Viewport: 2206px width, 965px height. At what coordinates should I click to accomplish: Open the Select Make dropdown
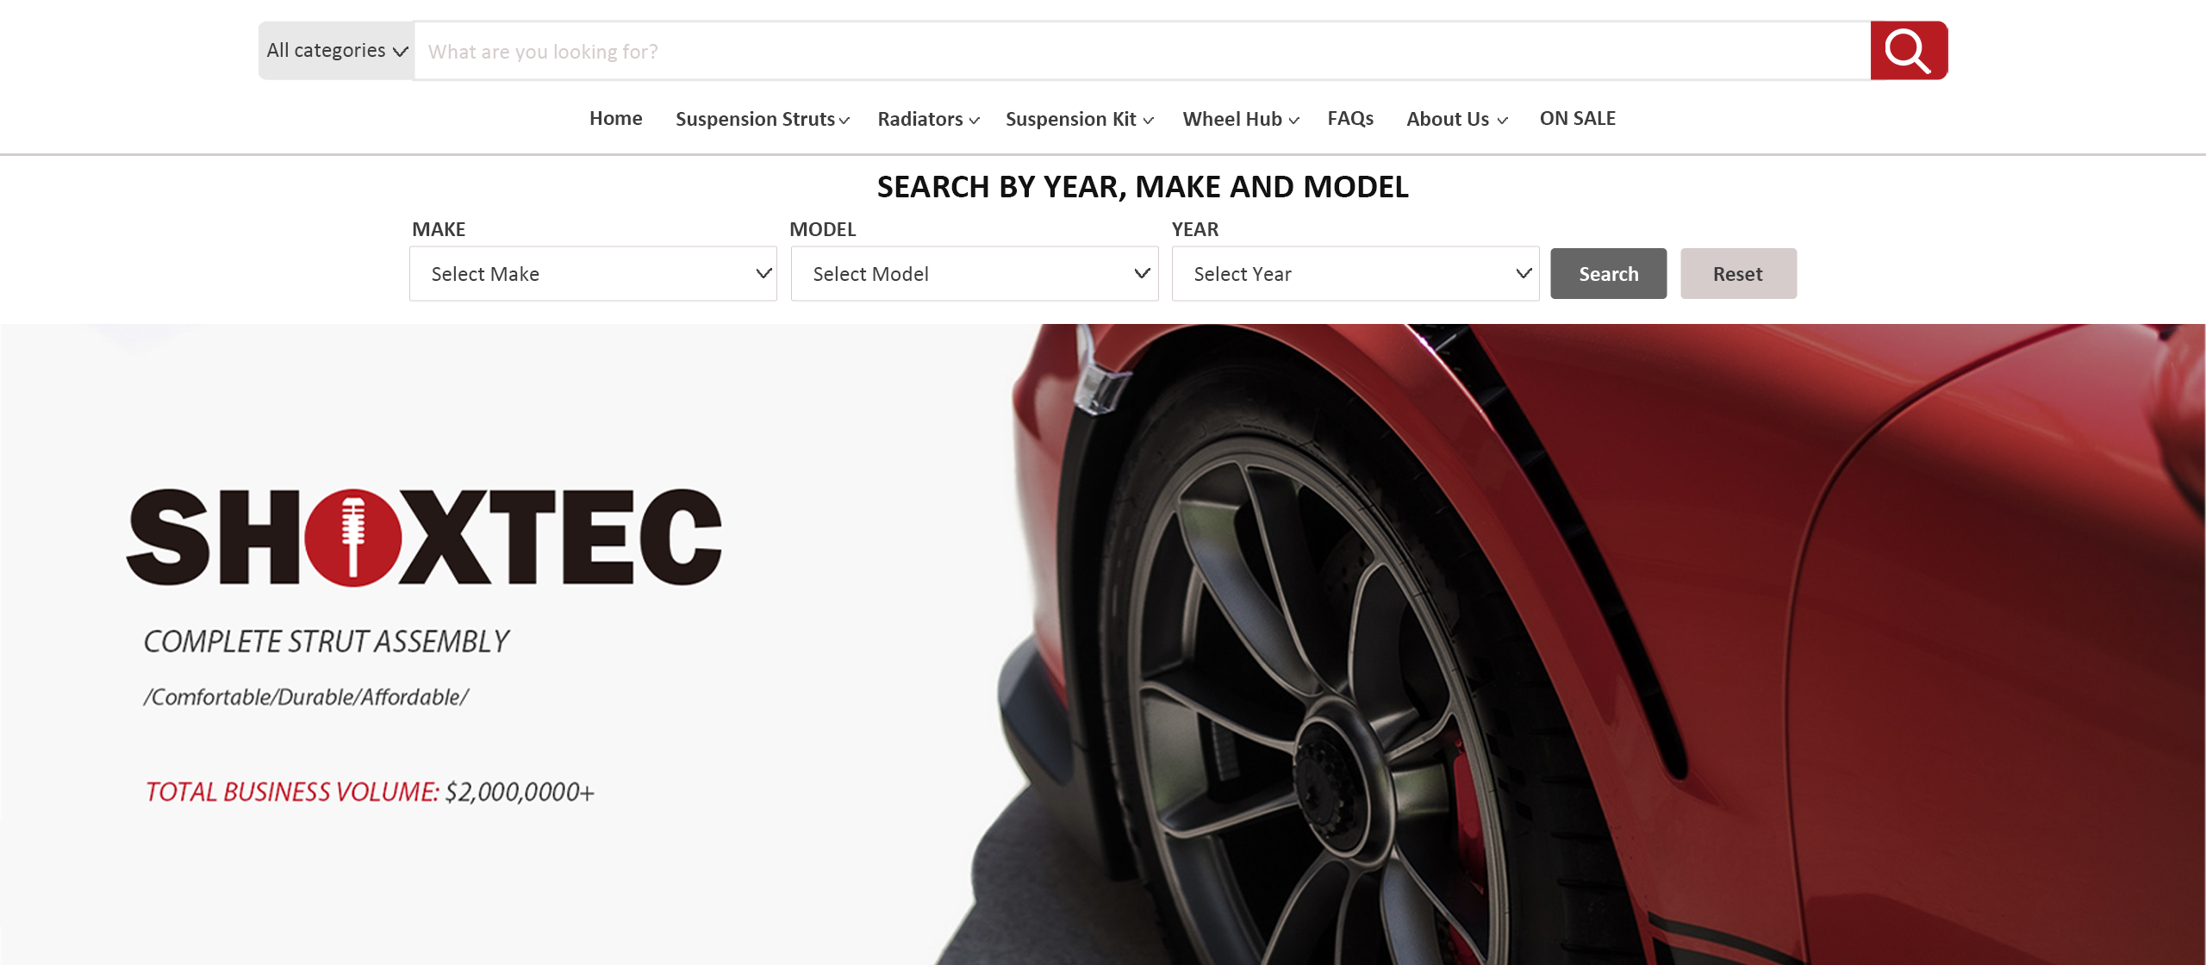(593, 274)
